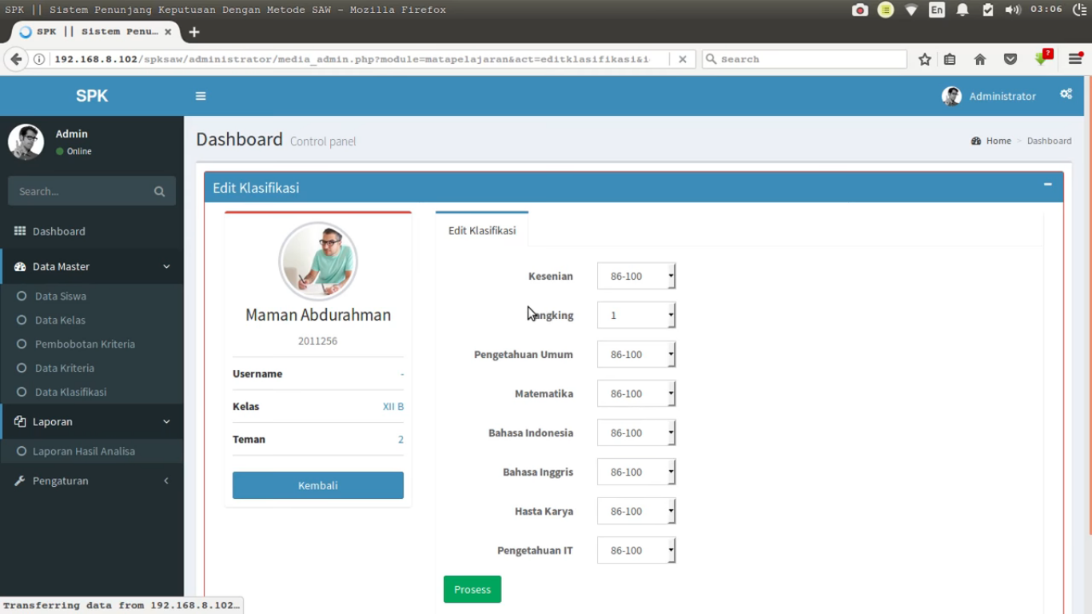Select the Edit Klasifikasi tab
The image size is (1092, 614).
482,230
